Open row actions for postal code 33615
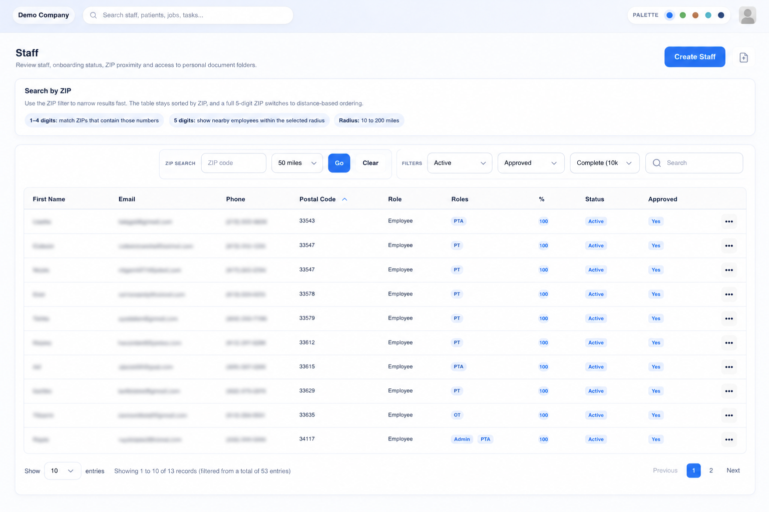769x512 pixels. tap(729, 367)
